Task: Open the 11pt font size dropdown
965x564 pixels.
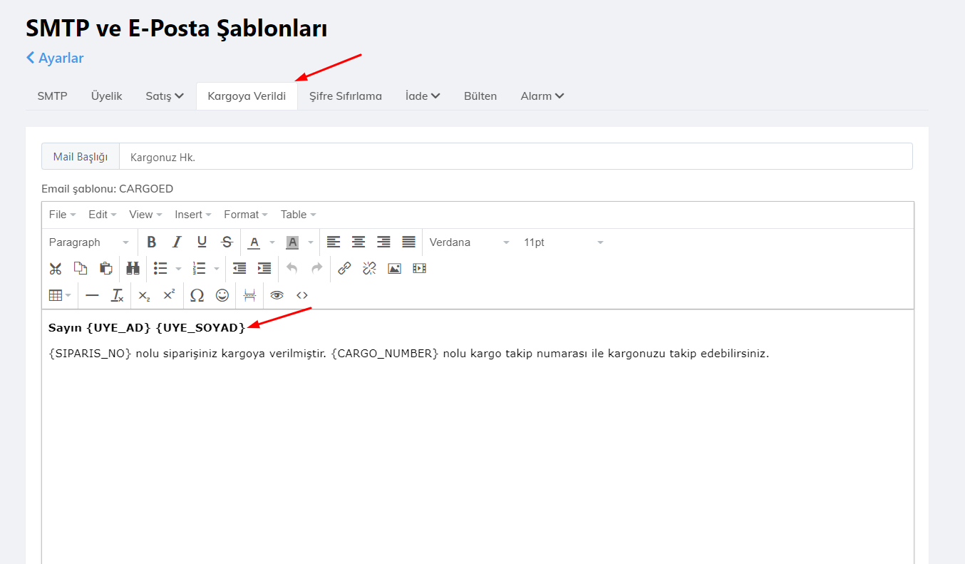Action: [x=563, y=242]
